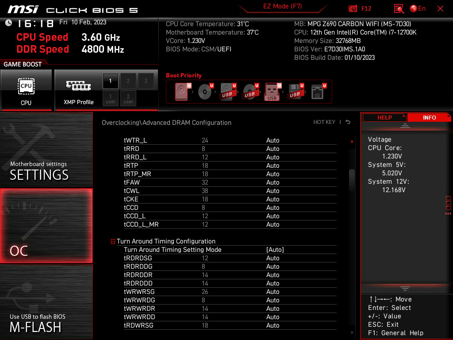The width and height of the screenshot is (453, 340).
Task: Click the info panel upper collapse handle
Action: pos(405,125)
